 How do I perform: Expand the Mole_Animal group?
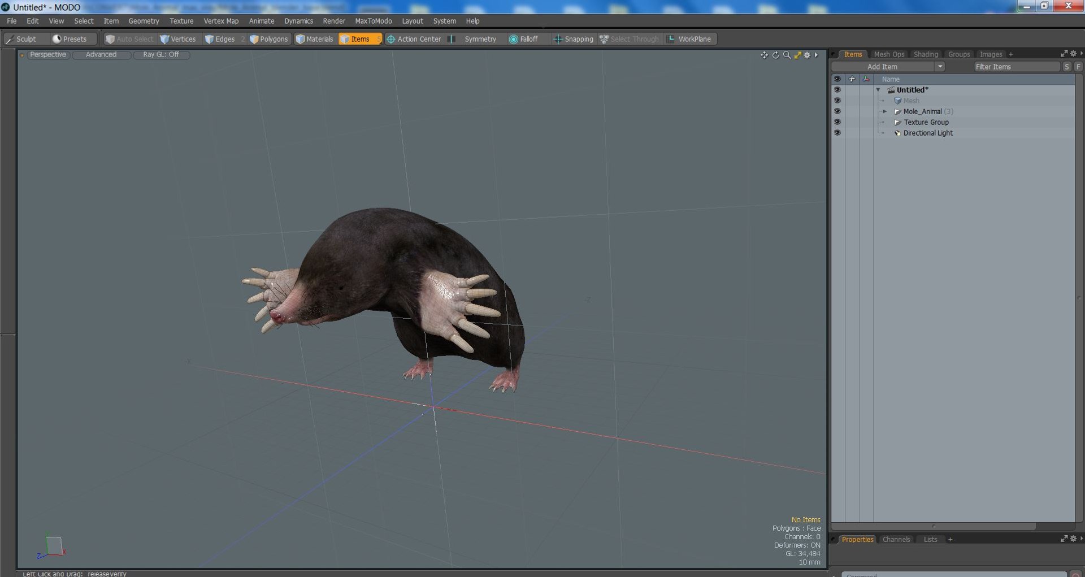(885, 111)
